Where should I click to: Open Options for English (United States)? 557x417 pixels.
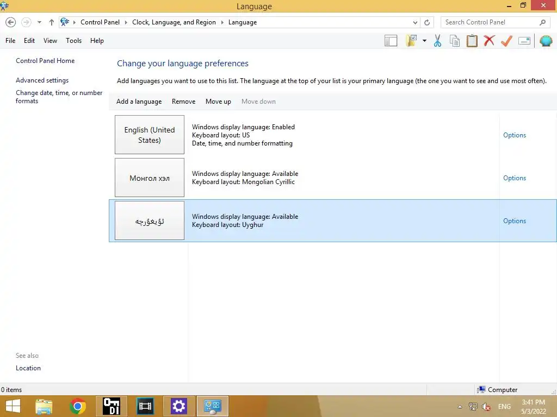coord(515,135)
